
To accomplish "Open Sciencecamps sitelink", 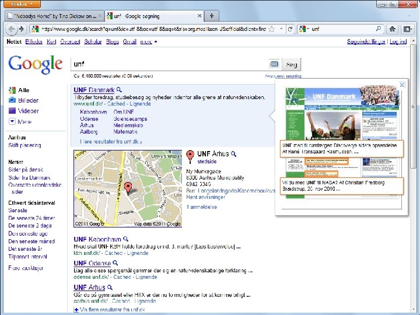I will click(130, 118).
